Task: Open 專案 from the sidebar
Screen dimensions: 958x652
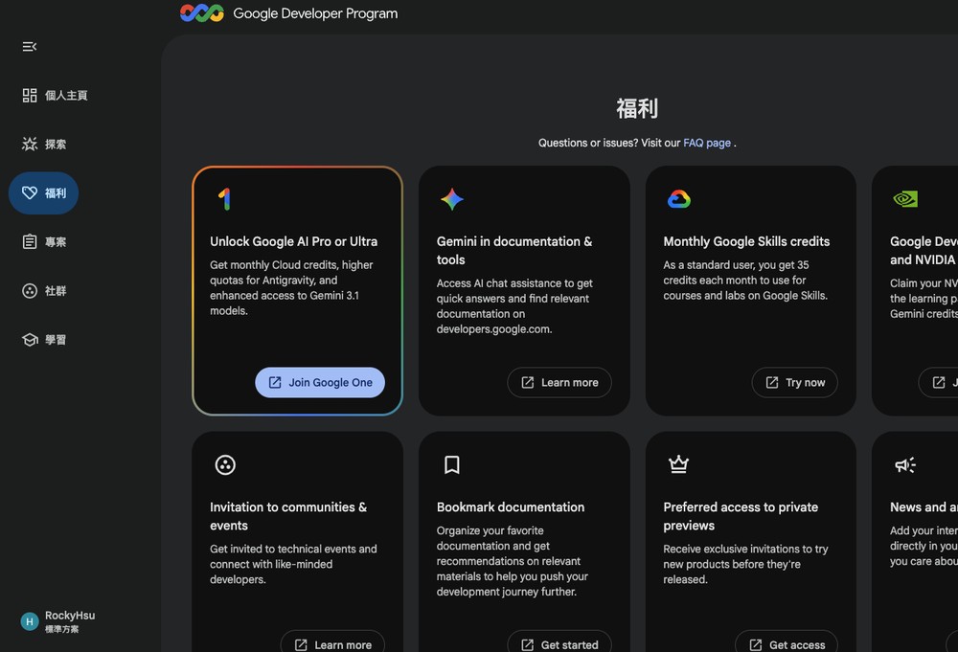Action: point(44,242)
